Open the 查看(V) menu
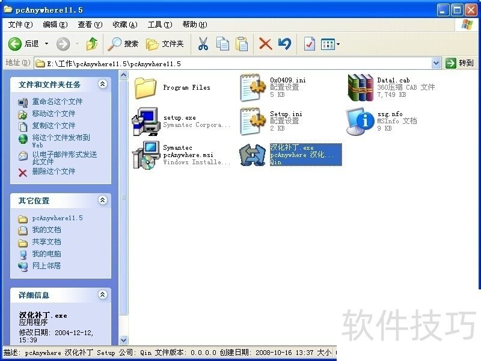 pyautogui.click(x=90, y=25)
